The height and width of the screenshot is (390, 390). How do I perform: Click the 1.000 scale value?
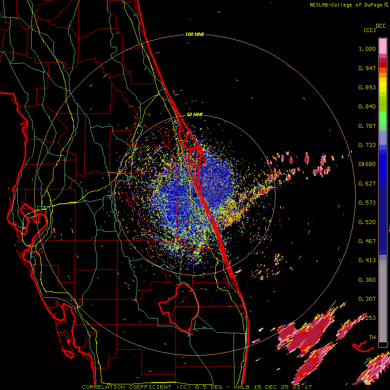367,49
